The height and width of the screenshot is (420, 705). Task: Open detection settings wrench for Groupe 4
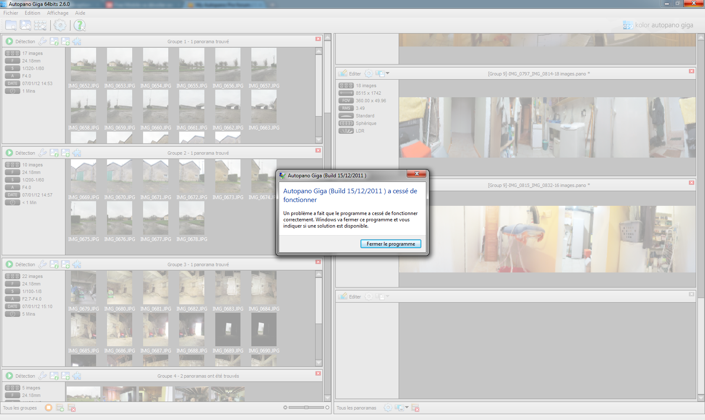click(x=42, y=376)
